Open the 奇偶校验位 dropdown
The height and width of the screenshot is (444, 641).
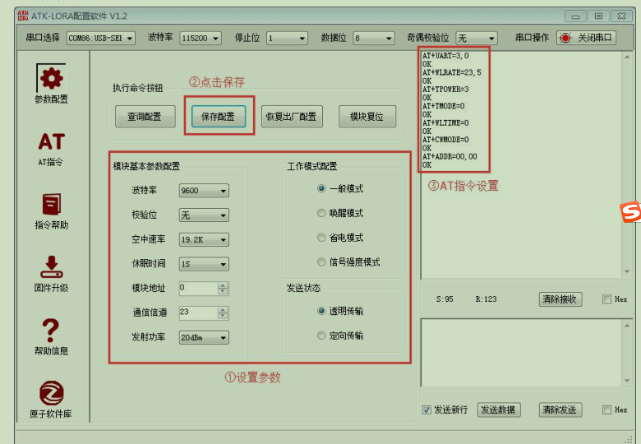[x=477, y=38]
